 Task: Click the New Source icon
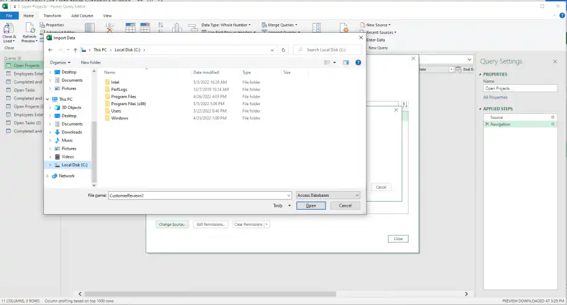click(362, 25)
